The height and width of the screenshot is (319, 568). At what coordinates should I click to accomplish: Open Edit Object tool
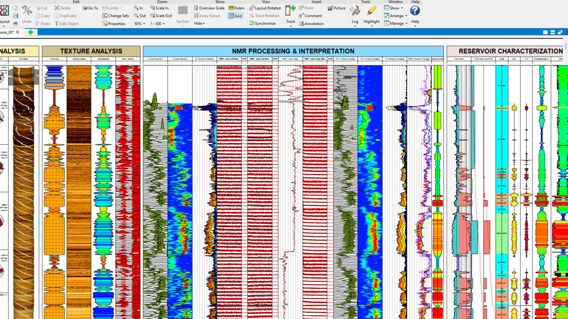[67, 24]
